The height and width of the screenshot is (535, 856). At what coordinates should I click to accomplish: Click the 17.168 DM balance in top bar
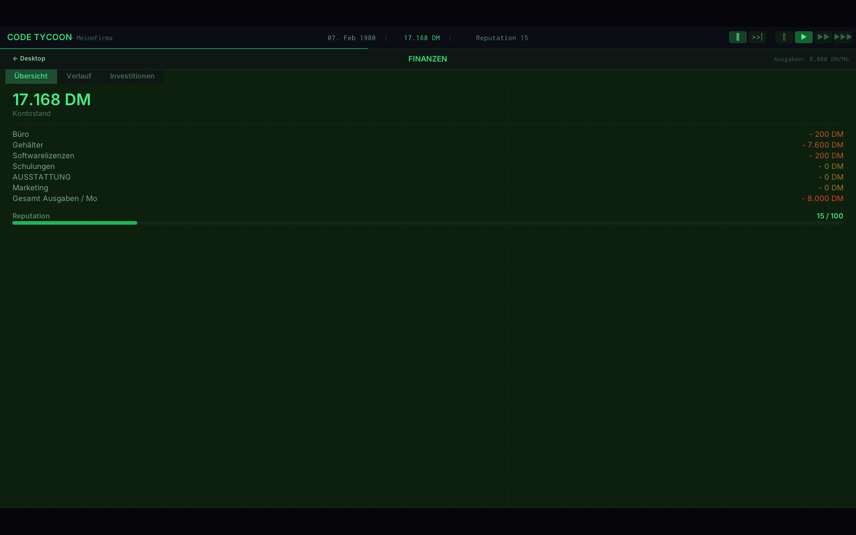422,38
